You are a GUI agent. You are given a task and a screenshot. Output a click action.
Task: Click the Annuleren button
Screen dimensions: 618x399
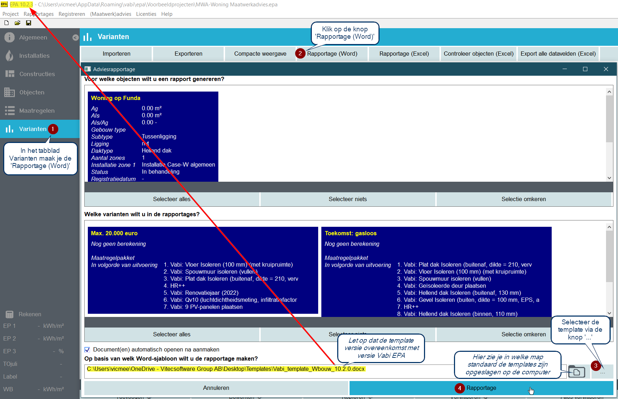(216, 388)
